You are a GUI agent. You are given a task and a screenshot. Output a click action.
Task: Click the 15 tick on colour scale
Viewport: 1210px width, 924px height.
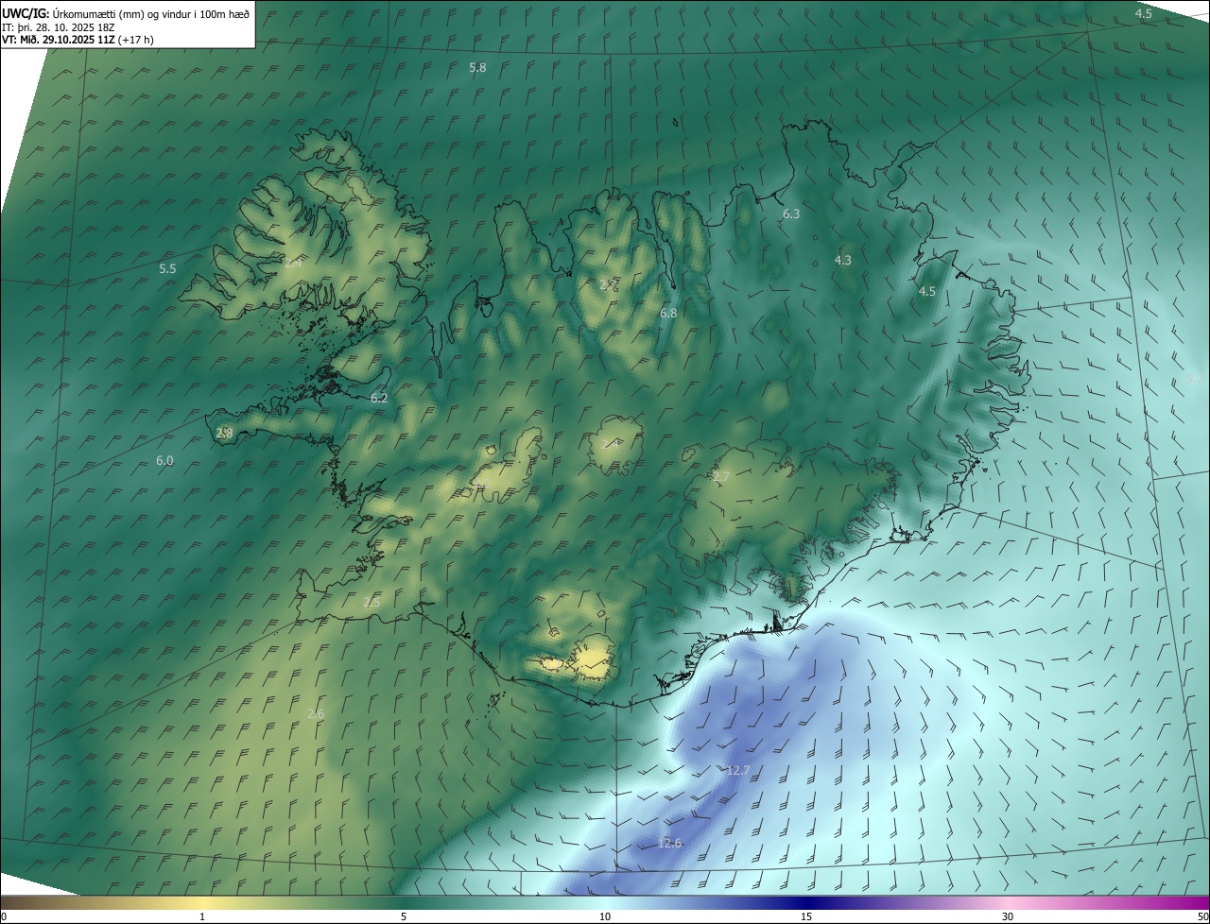(806, 916)
